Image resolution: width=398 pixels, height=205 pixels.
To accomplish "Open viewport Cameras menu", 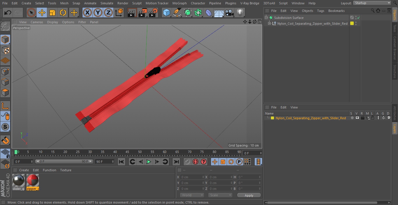I will click(x=37, y=22).
